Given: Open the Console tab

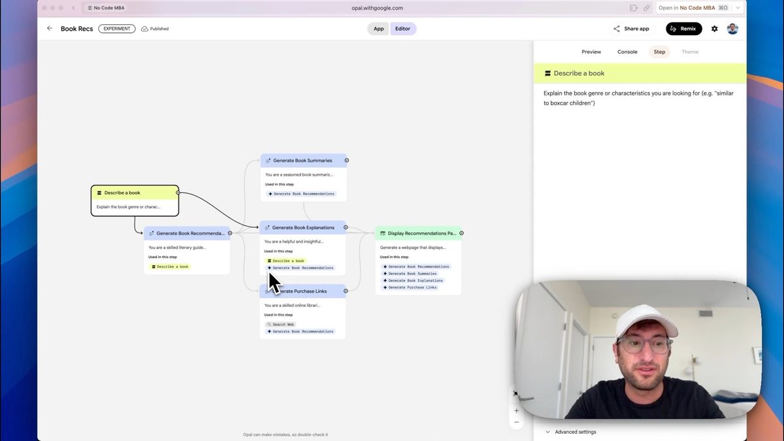Looking at the screenshot, I should click(627, 52).
